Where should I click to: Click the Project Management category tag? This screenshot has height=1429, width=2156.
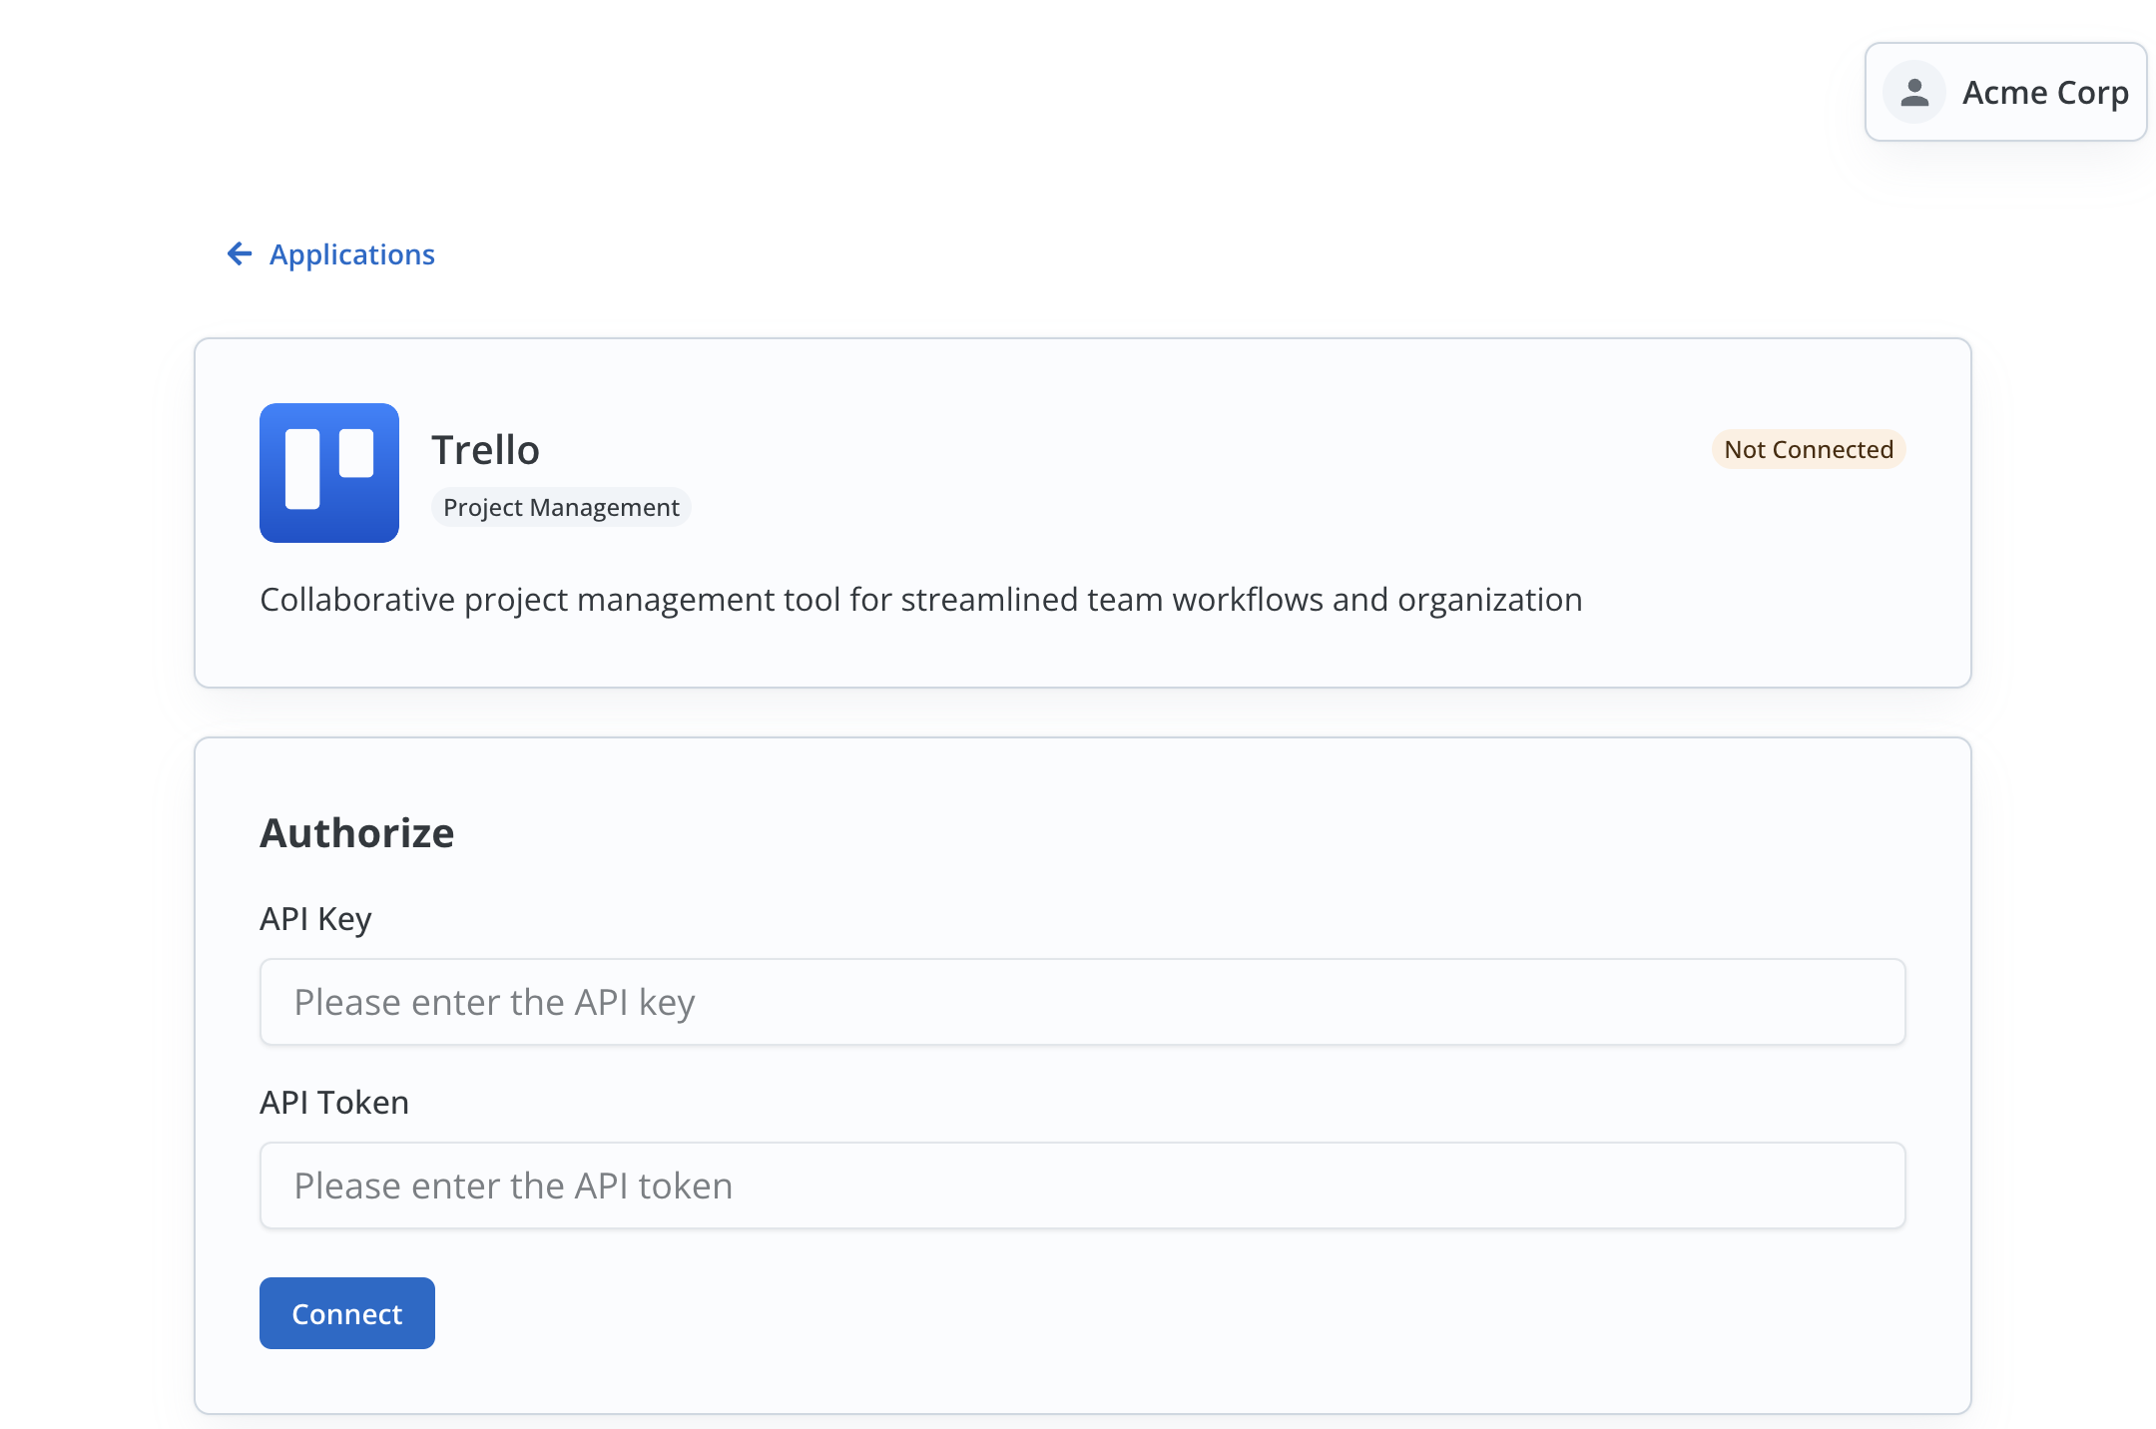click(x=561, y=507)
